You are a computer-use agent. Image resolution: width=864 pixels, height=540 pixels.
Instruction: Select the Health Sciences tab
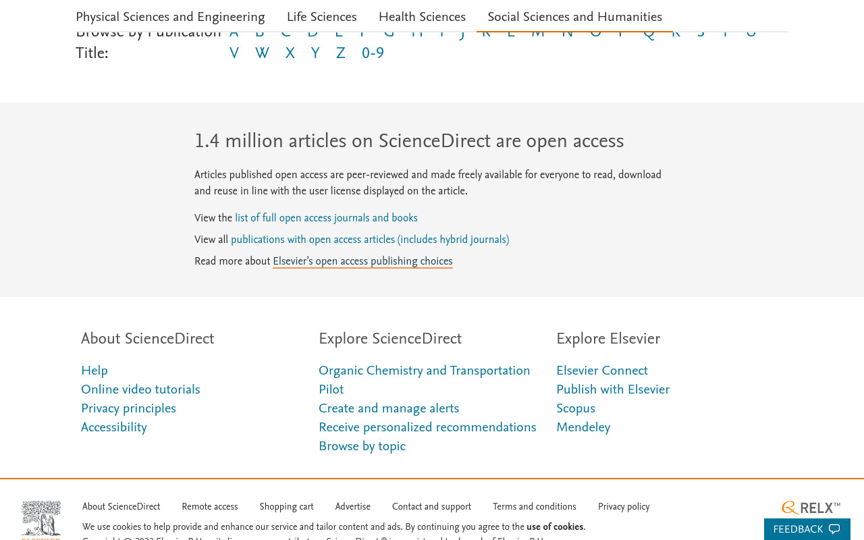click(422, 17)
